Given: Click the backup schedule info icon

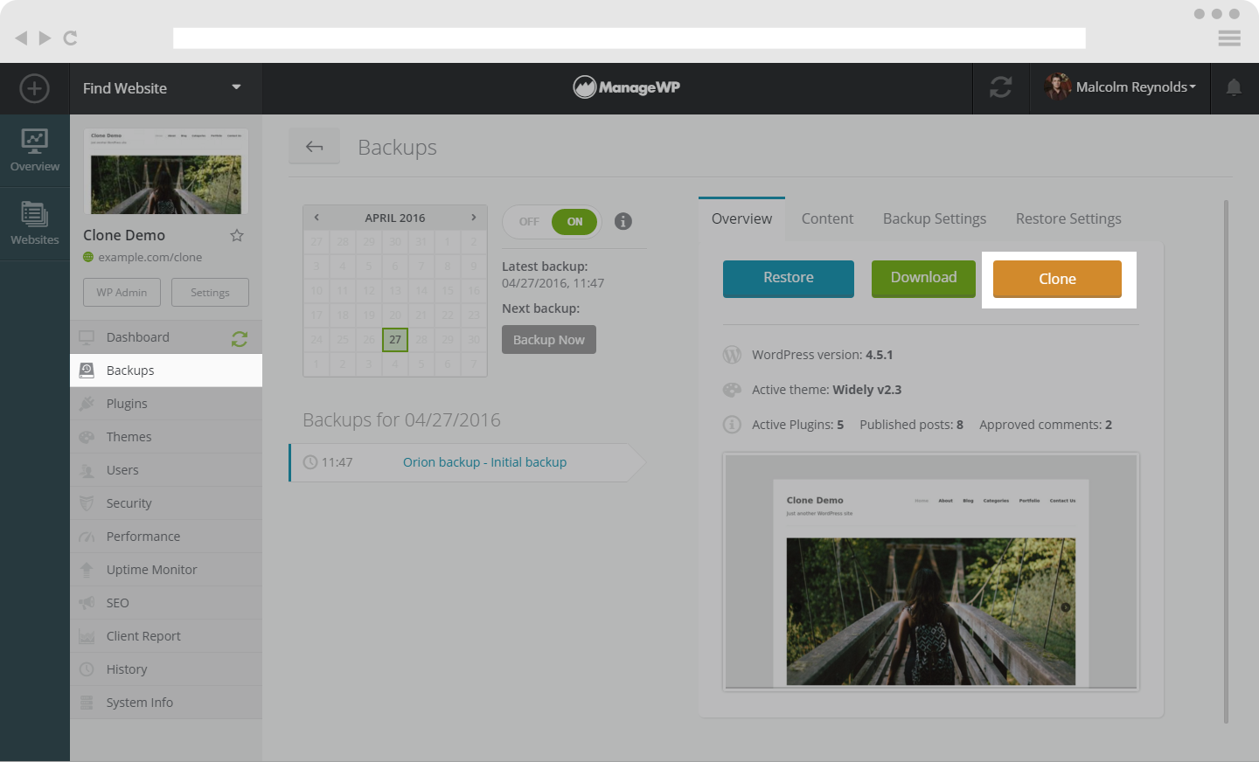Looking at the screenshot, I should 623,221.
